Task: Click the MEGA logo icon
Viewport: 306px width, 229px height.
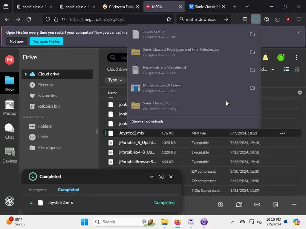Action: tap(9, 60)
